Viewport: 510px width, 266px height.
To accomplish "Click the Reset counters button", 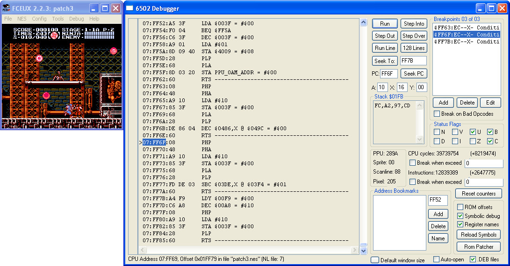I will 479,194.
